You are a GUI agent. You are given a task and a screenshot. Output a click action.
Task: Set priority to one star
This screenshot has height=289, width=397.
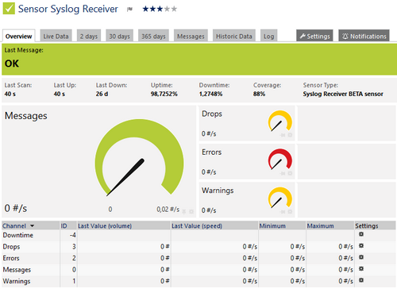145,9
